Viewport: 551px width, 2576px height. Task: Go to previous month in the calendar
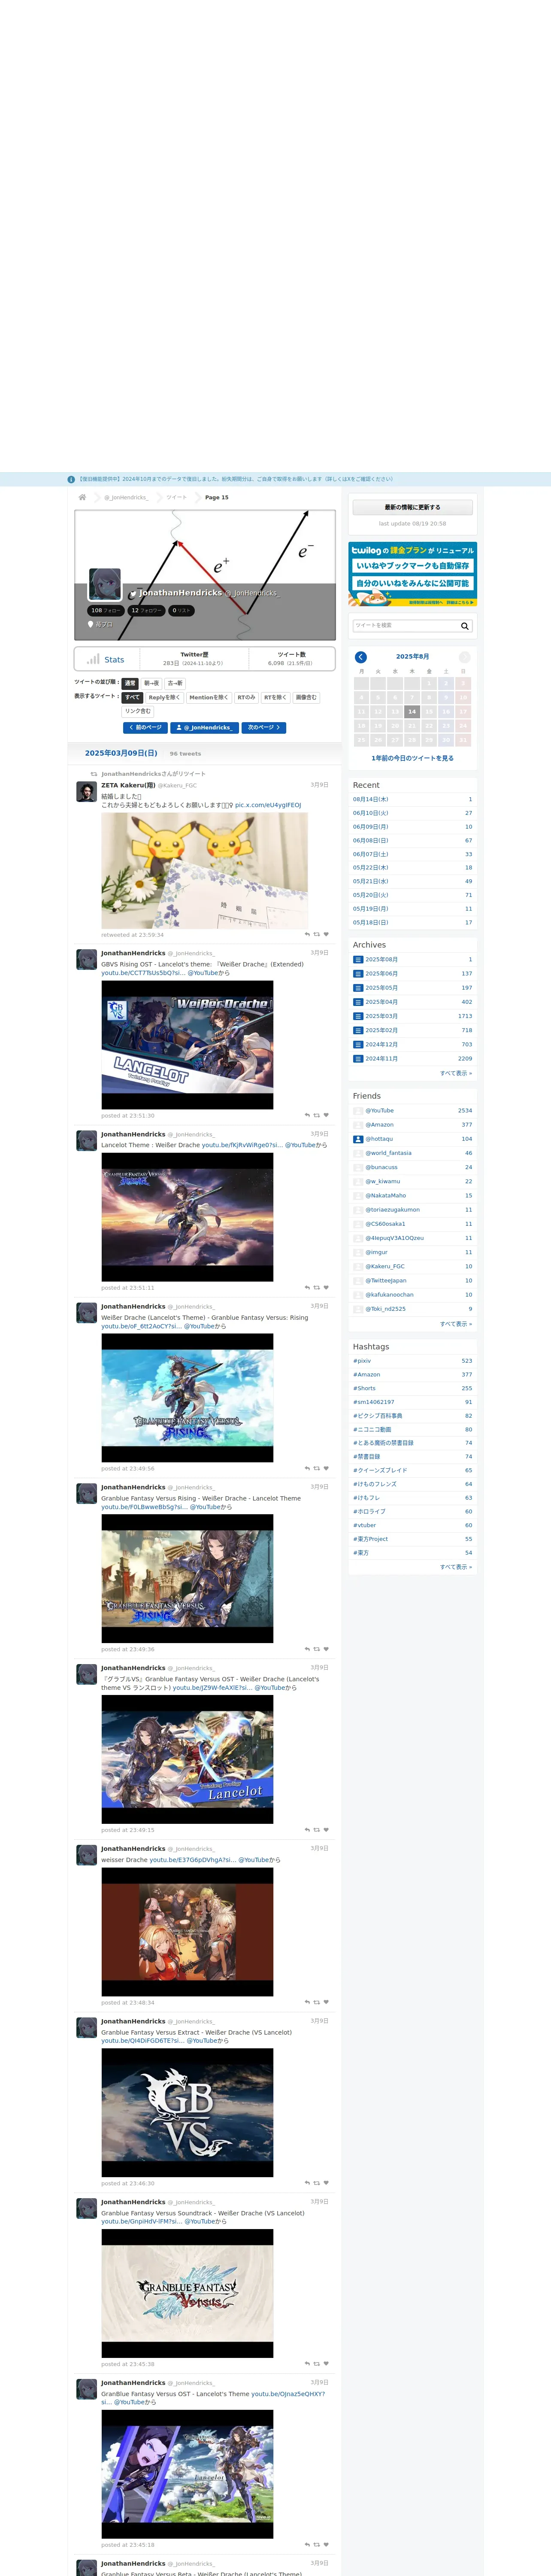(x=361, y=657)
